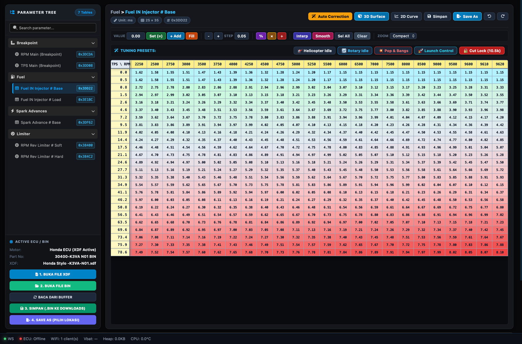
Task: Click the VALUE input field showing 0.00
Action: [136, 36]
